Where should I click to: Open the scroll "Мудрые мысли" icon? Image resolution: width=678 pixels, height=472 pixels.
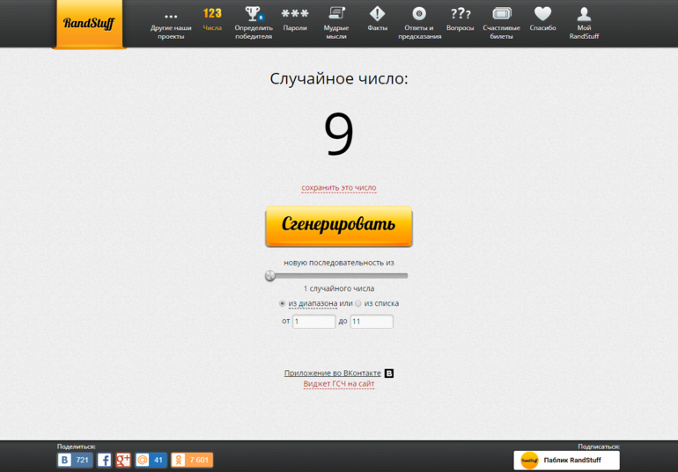[x=336, y=13]
